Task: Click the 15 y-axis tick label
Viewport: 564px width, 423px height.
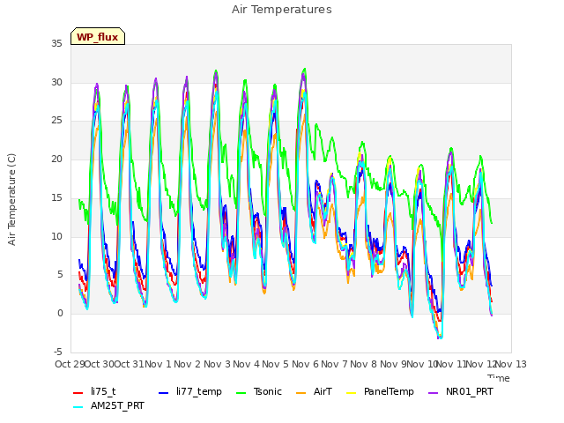Action: [x=56, y=197]
